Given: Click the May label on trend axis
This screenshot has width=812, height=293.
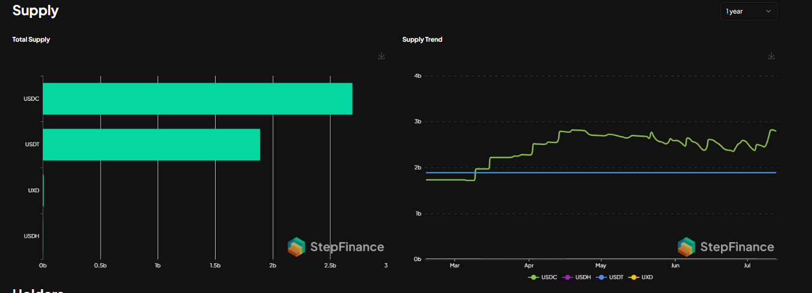Looking at the screenshot, I should 600,266.
